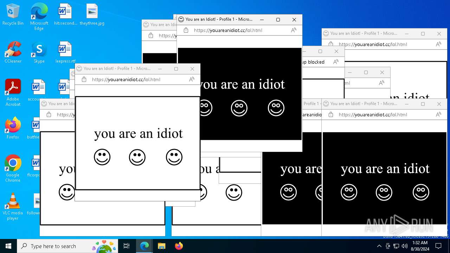Click Read aloud icon in bottom-right black-page window
This screenshot has height=253, width=450.
tap(438, 115)
